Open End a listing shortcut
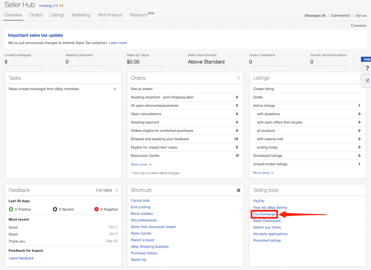Viewport: 371px width, 270px height. [141, 207]
